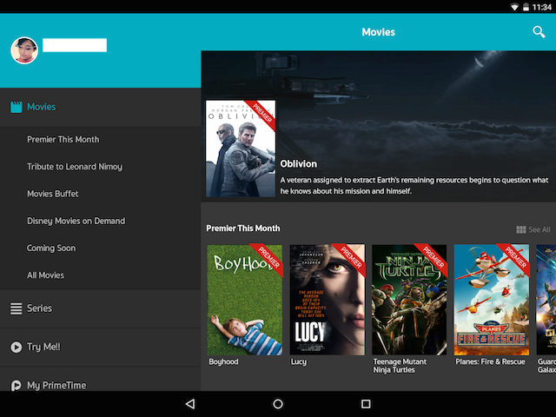Tap the search magnifier icon

coord(539,32)
